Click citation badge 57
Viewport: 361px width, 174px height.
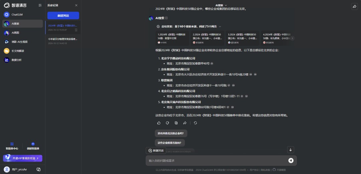coord(228,107)
